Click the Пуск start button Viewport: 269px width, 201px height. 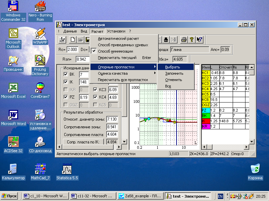10,196
